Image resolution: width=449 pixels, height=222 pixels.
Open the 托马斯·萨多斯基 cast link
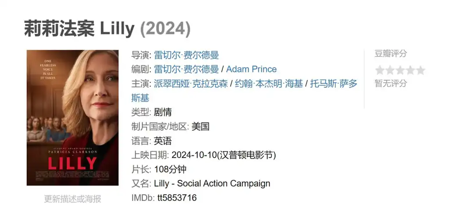click(x=334, y=83)
